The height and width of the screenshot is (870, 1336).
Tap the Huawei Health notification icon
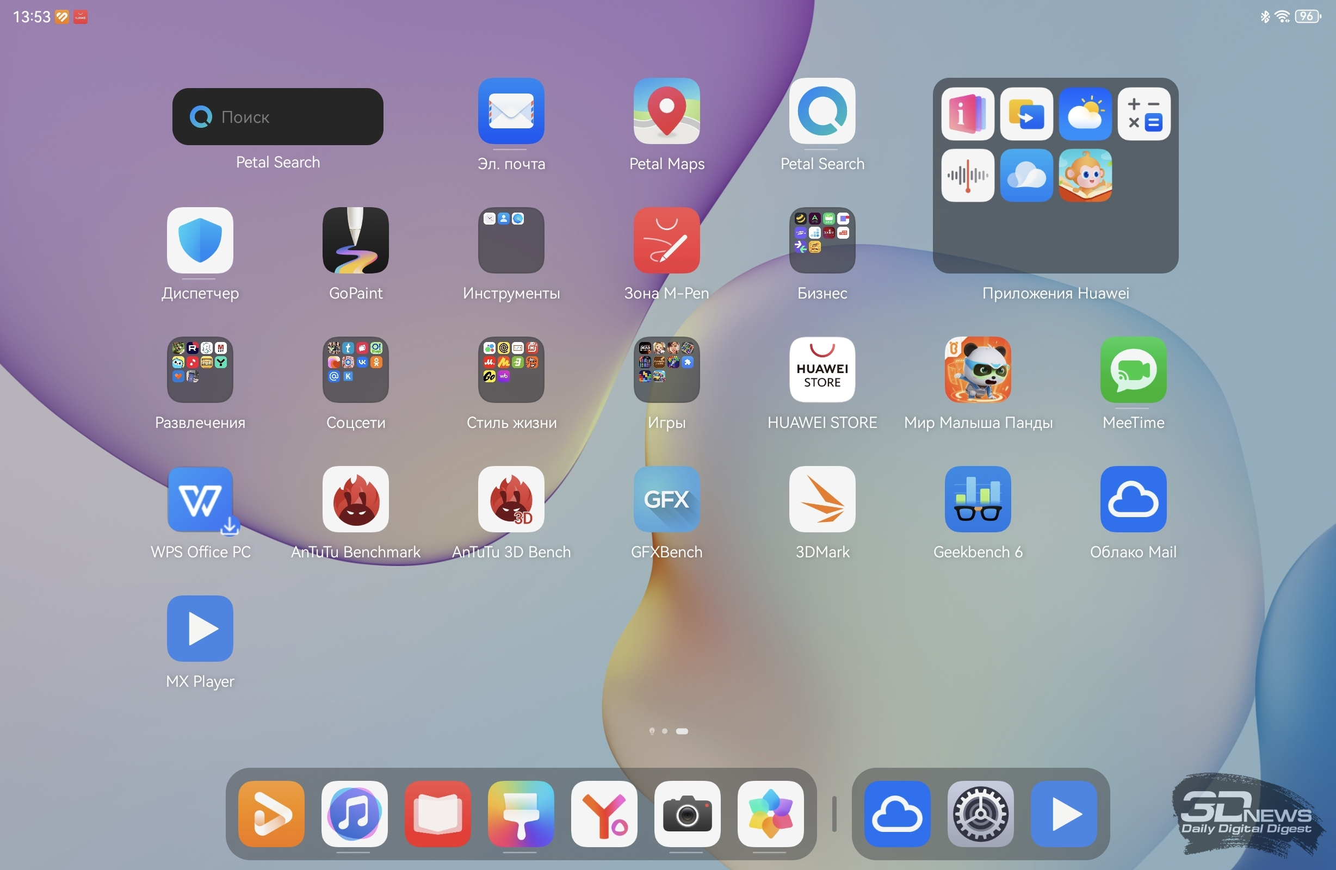point(62,17)
